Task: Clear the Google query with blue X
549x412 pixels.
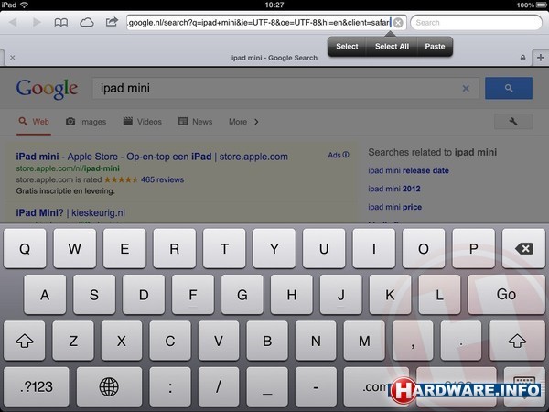Action: point(466,88)
